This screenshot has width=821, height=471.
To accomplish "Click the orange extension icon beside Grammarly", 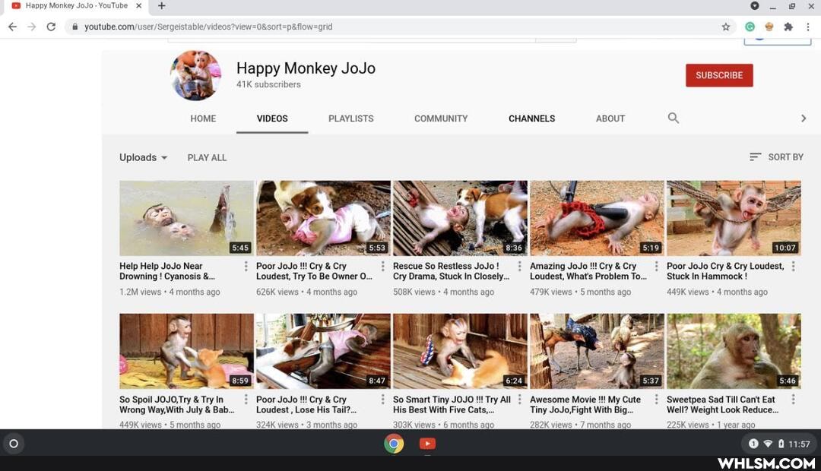I will click(x=769, y=27).
